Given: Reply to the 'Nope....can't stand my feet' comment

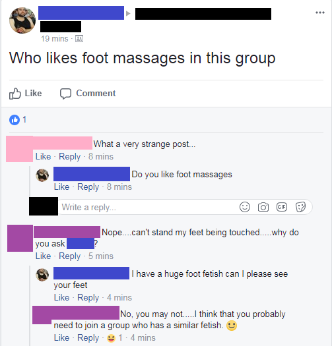Looking at the screenshot, I should coord(69,256).
